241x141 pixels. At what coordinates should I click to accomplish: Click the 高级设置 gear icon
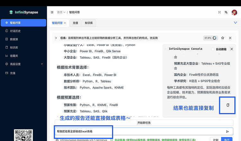pos(7,64)
